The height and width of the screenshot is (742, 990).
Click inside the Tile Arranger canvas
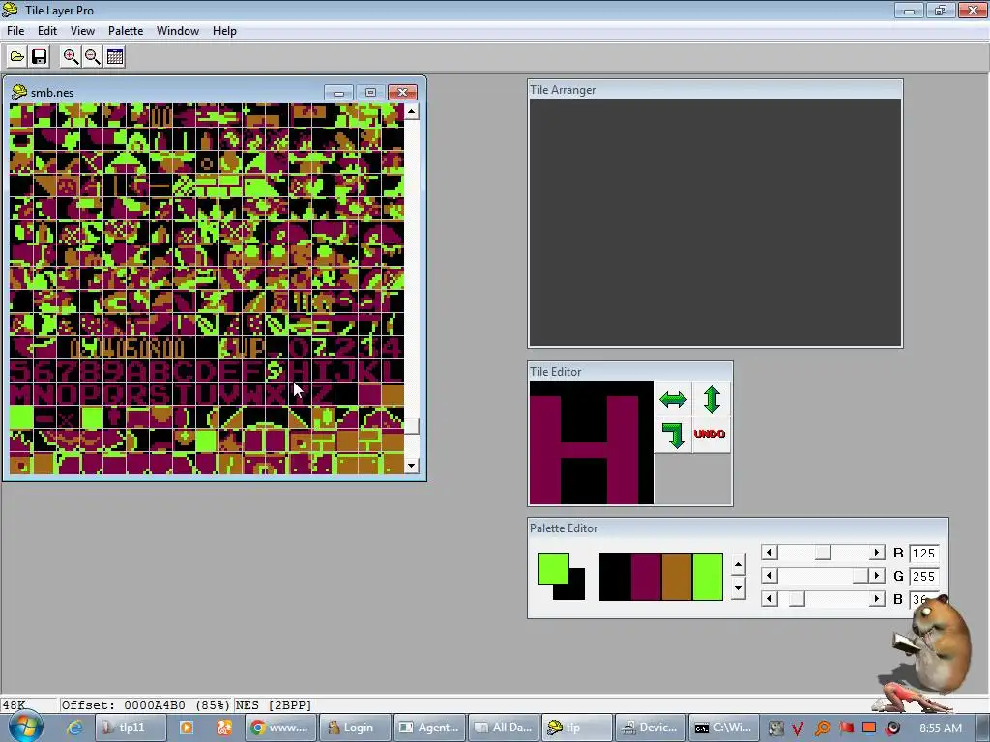(714, 222)
